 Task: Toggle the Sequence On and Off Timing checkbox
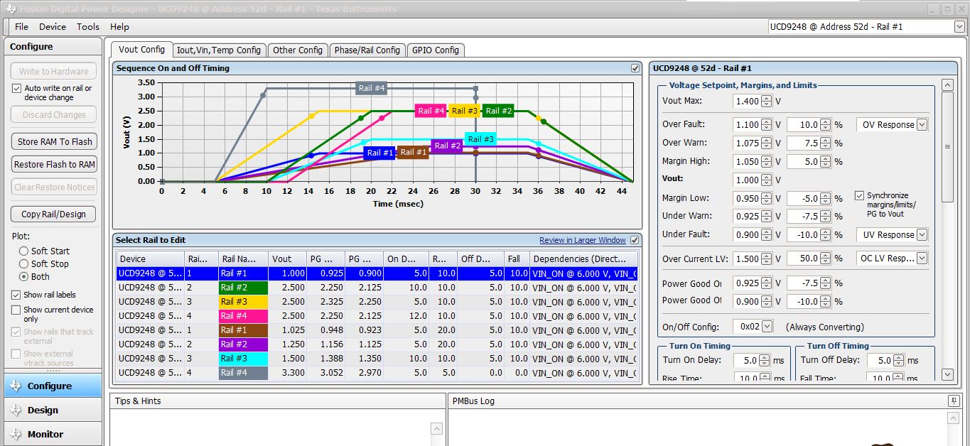point(635,68)
